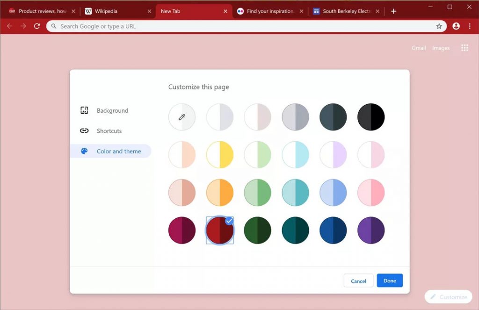Bookmark this page with the star icon

tap(439, 27)
